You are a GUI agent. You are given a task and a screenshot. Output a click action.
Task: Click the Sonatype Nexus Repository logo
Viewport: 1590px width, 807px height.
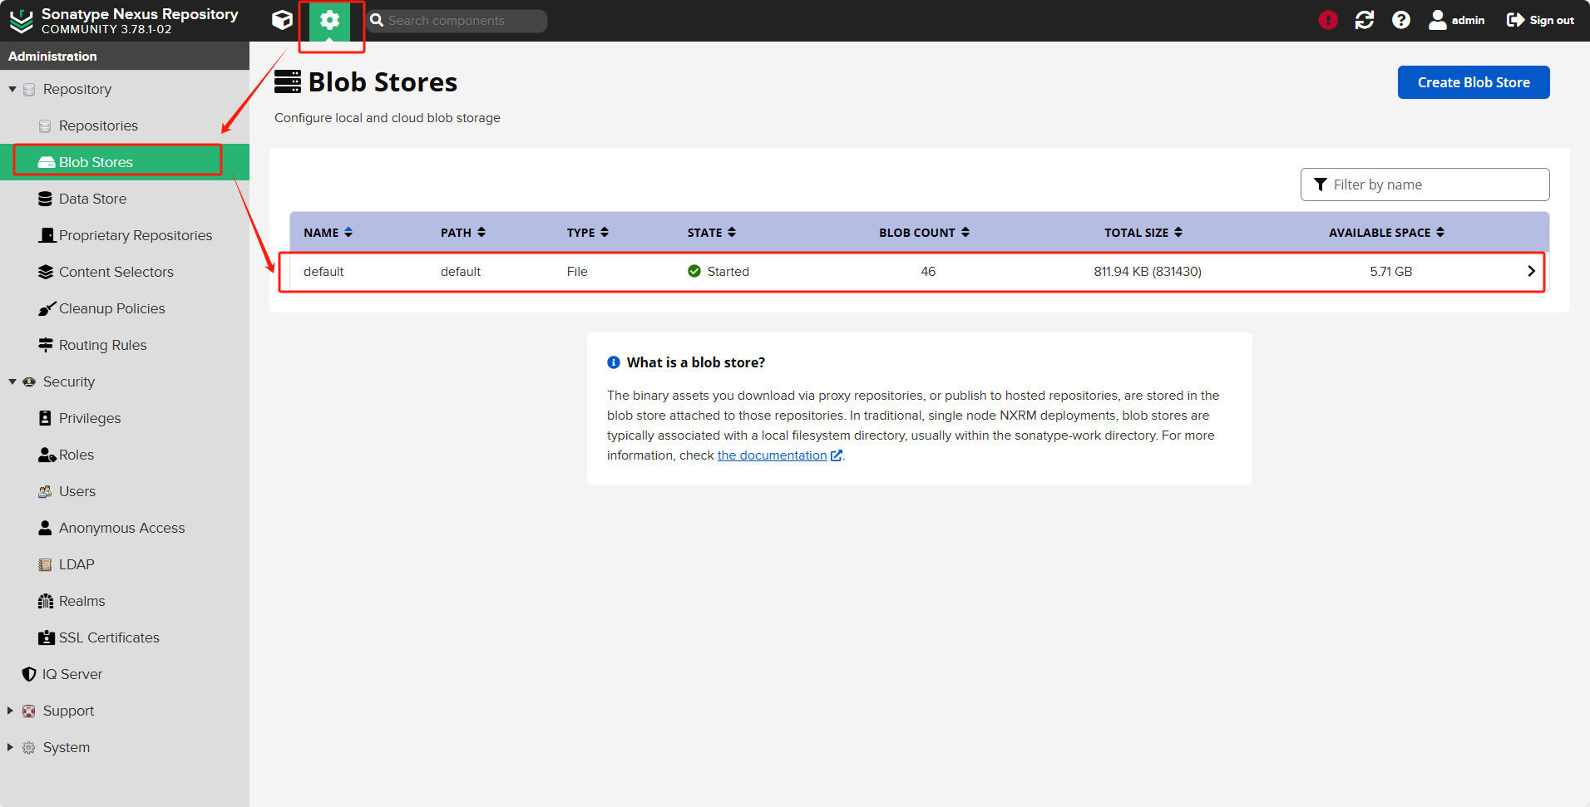[x=124, y=21]
